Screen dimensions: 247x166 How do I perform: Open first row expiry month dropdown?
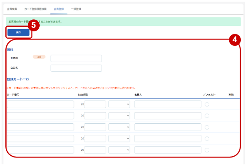click(x=119, y=104)
